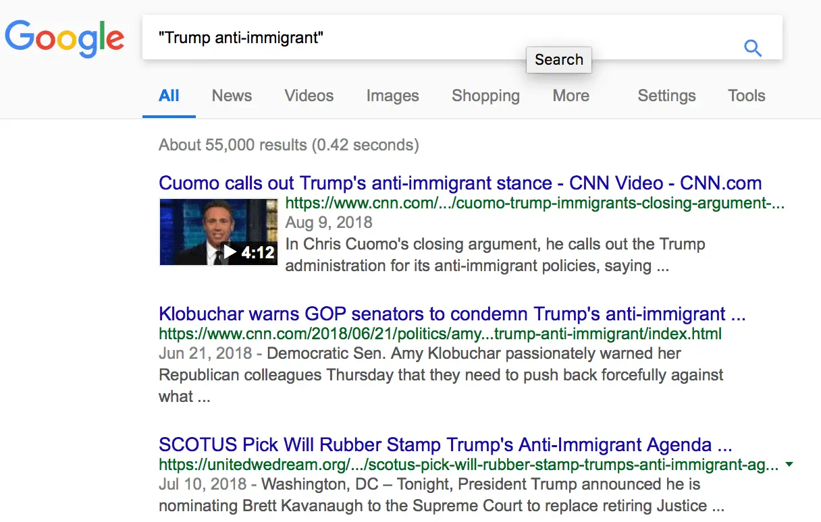Open the Cuomo calls out Trump result

tap(460, 183)
